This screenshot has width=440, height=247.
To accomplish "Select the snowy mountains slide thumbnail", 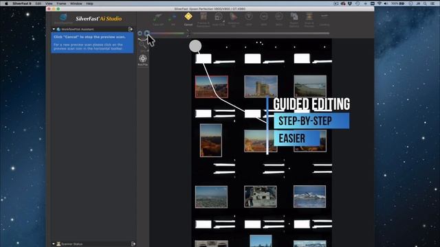I will tap(310, 197).
